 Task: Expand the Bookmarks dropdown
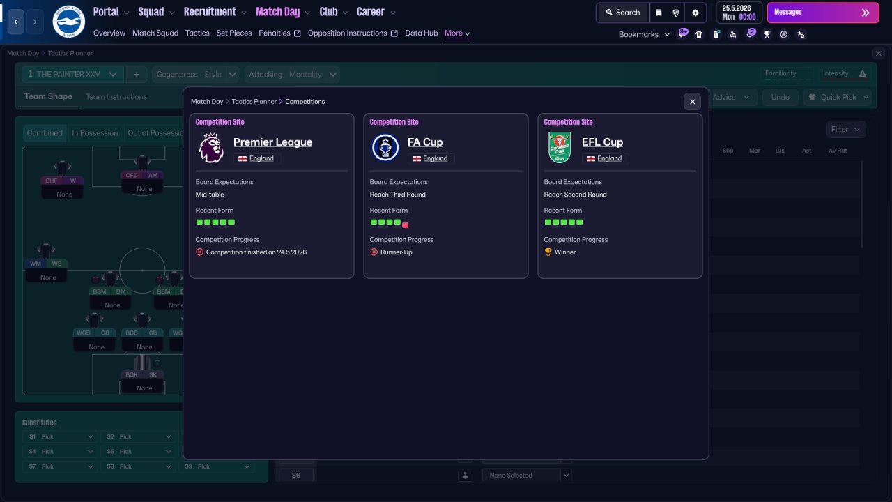[644, 34]
